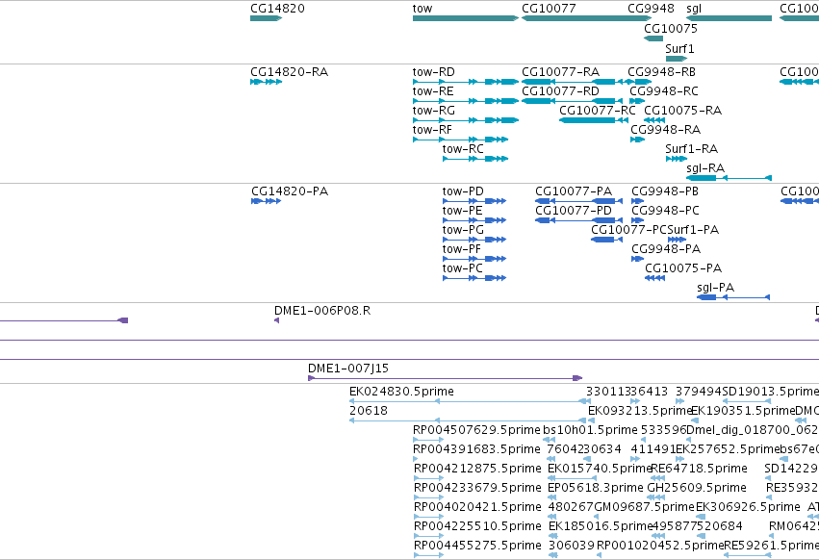Select the tow-RE transcript glyph
Image resolution: width=819 pixels, height=560 pixels.
tap(466, 101)
